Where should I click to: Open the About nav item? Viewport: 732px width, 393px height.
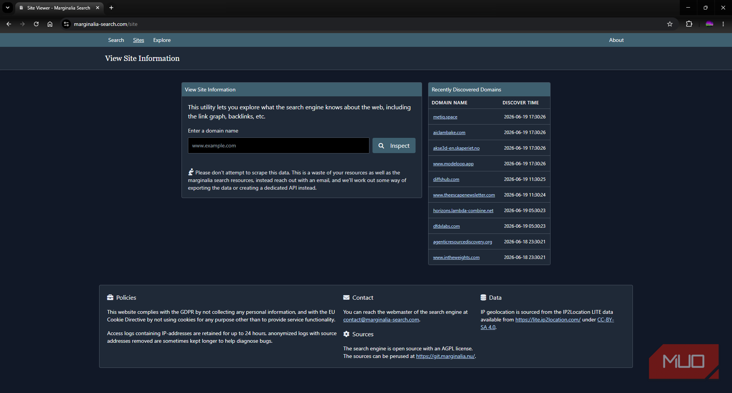pos(616,40)
